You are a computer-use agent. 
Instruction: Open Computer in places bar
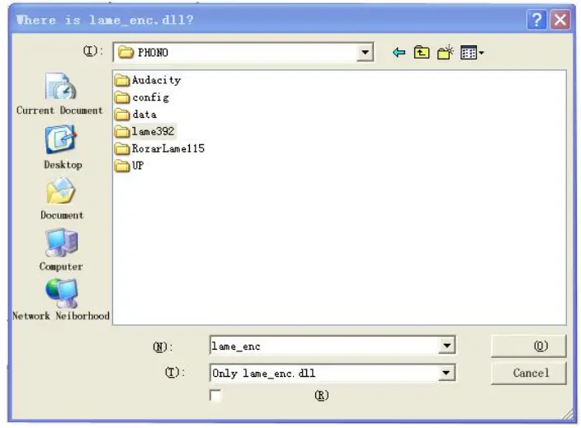[61, 250]
